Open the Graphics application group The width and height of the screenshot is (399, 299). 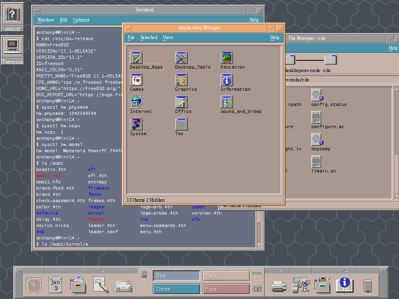point(182,80)
